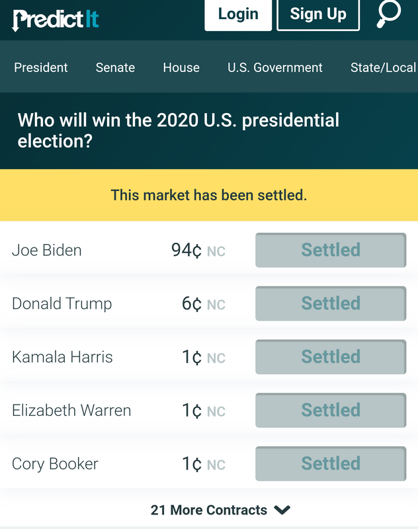Open the State/Local tab
The width and height of the screenshot is (418, 529).
[x=384, y=67]
